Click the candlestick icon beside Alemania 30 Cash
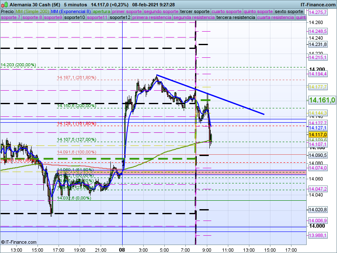This screenshot has width=337, height=253. 5,4
